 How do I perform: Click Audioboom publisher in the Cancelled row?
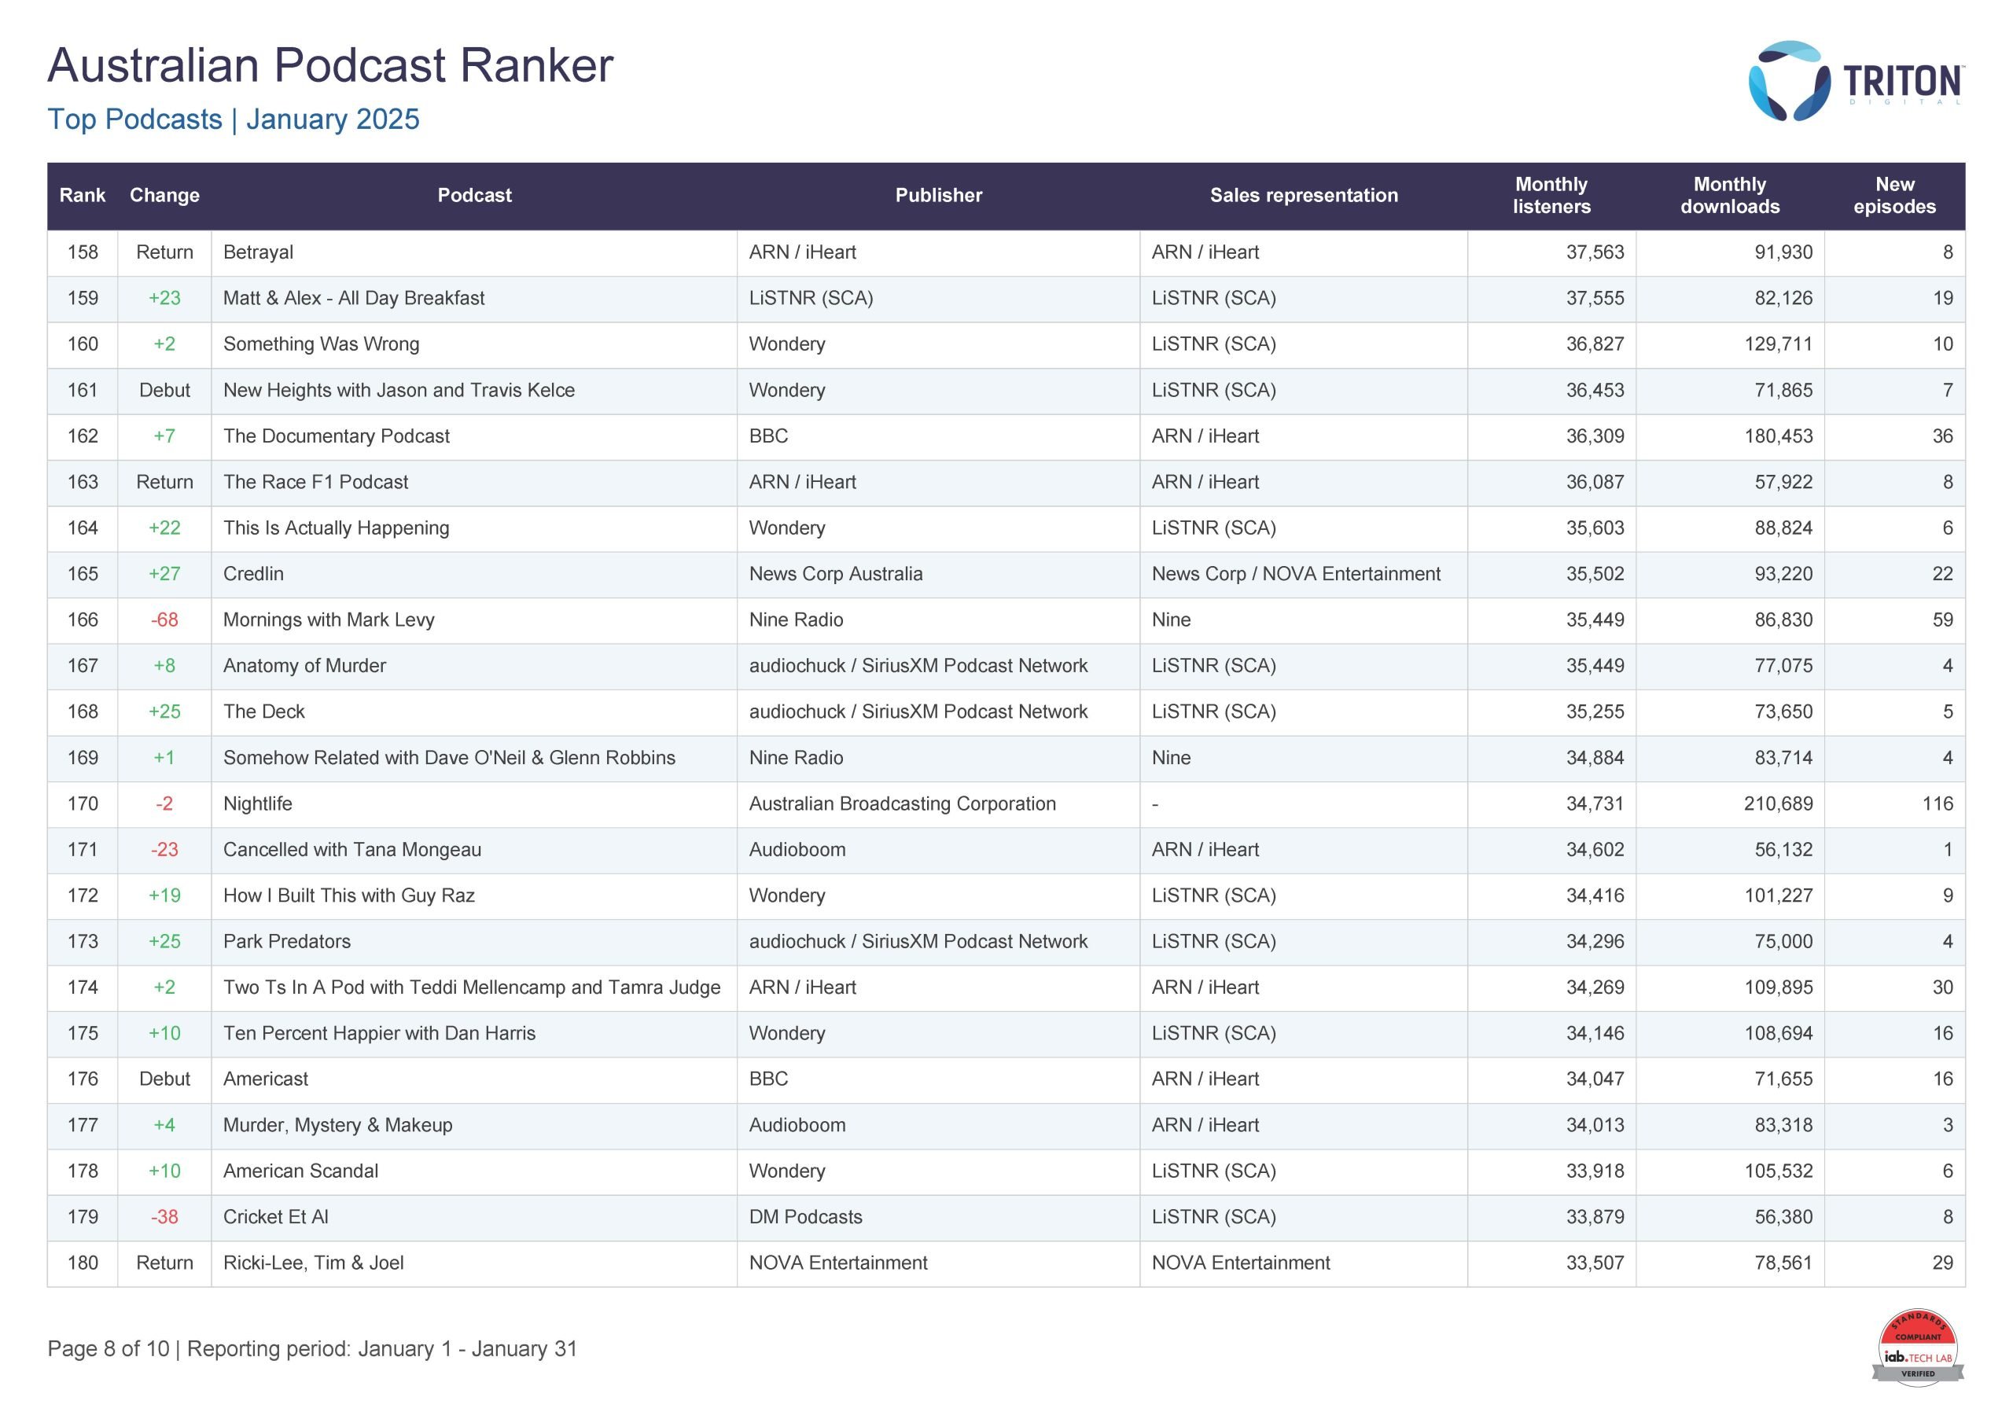pyautogui.click(x=797, y=850)
